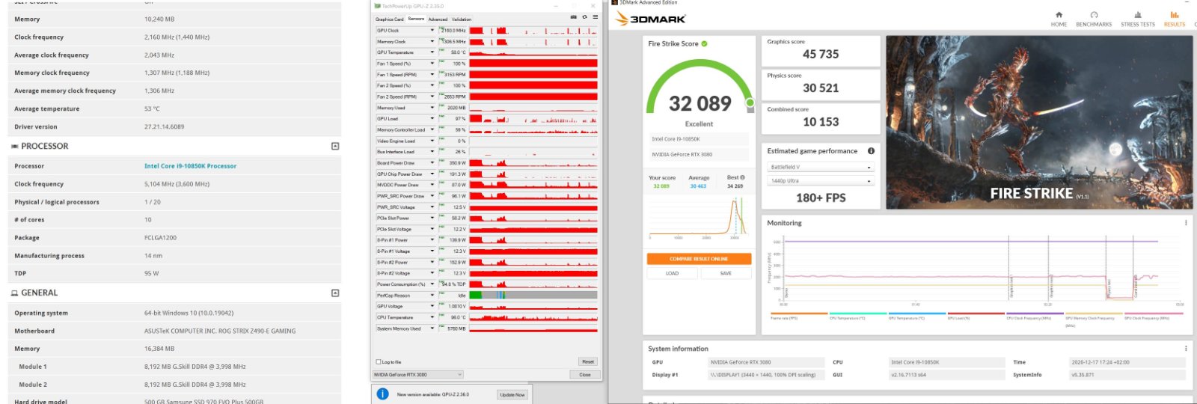This screenshot has height=404, width=1197.
Task: Click the green Fire Strike Score validity check
Action: point(705,43)
